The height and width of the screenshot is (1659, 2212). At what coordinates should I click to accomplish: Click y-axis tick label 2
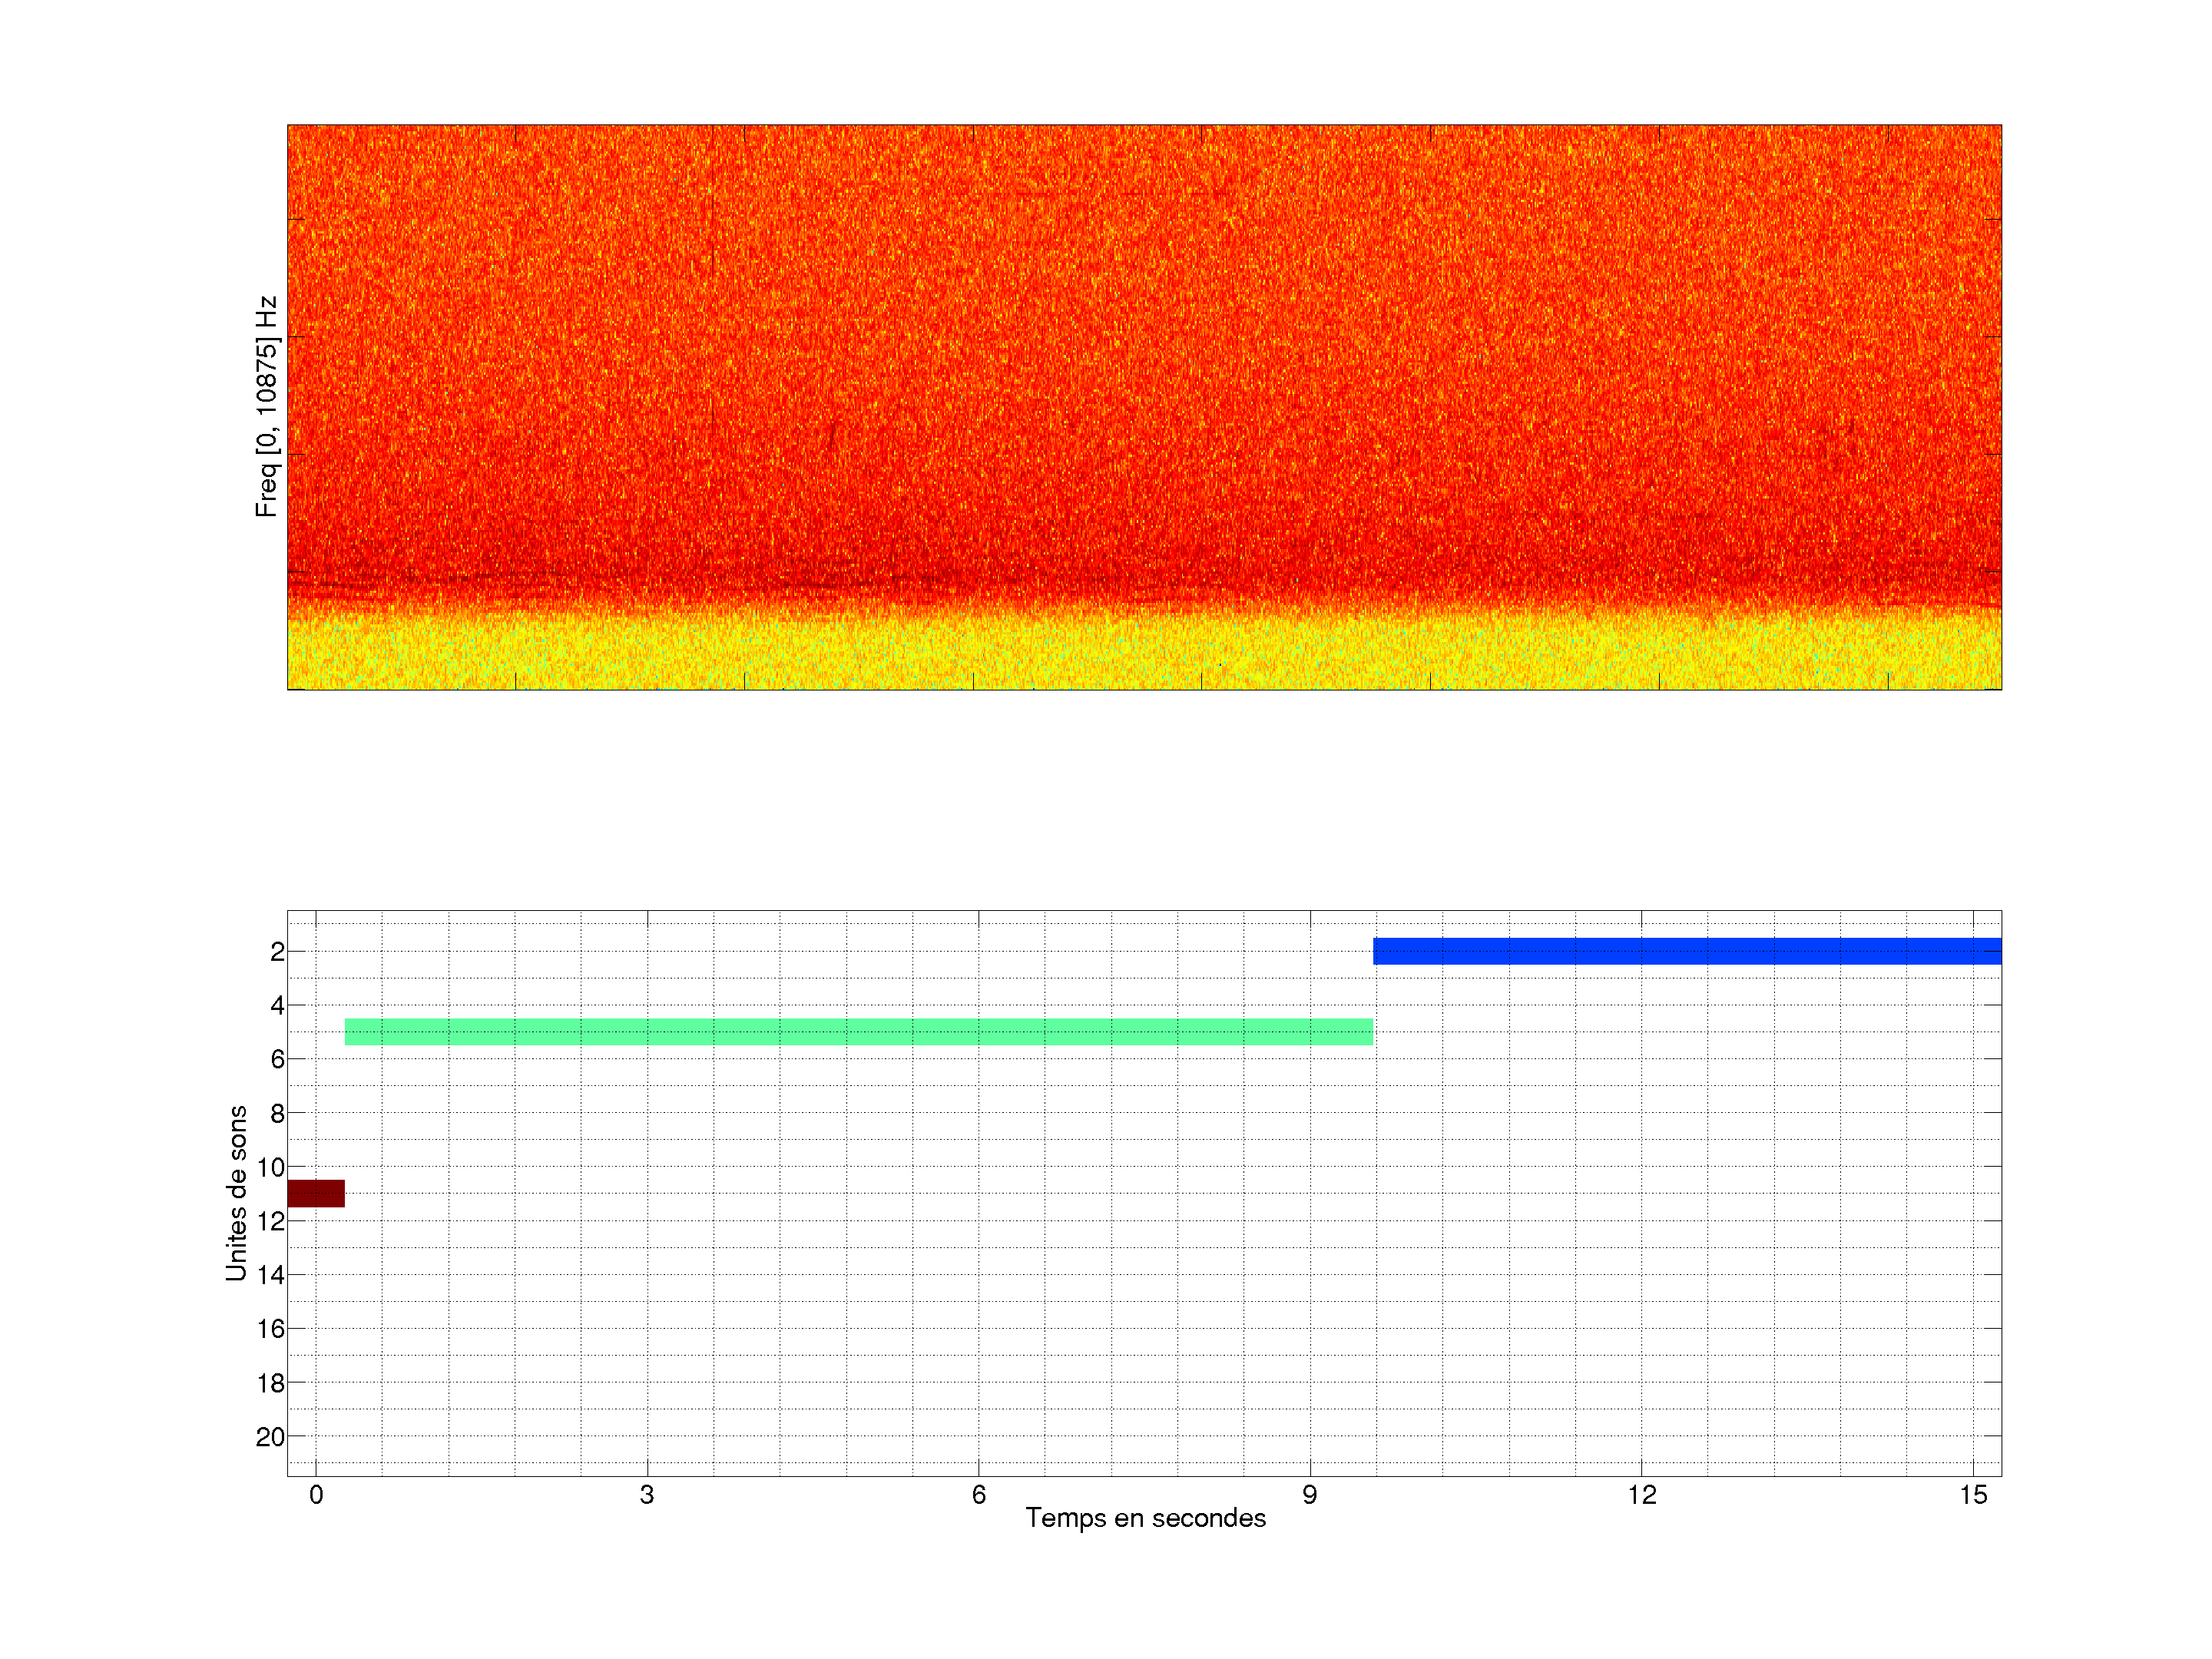click(x=277, y=952)
